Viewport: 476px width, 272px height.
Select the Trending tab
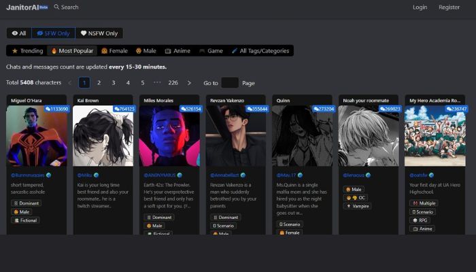27,51
